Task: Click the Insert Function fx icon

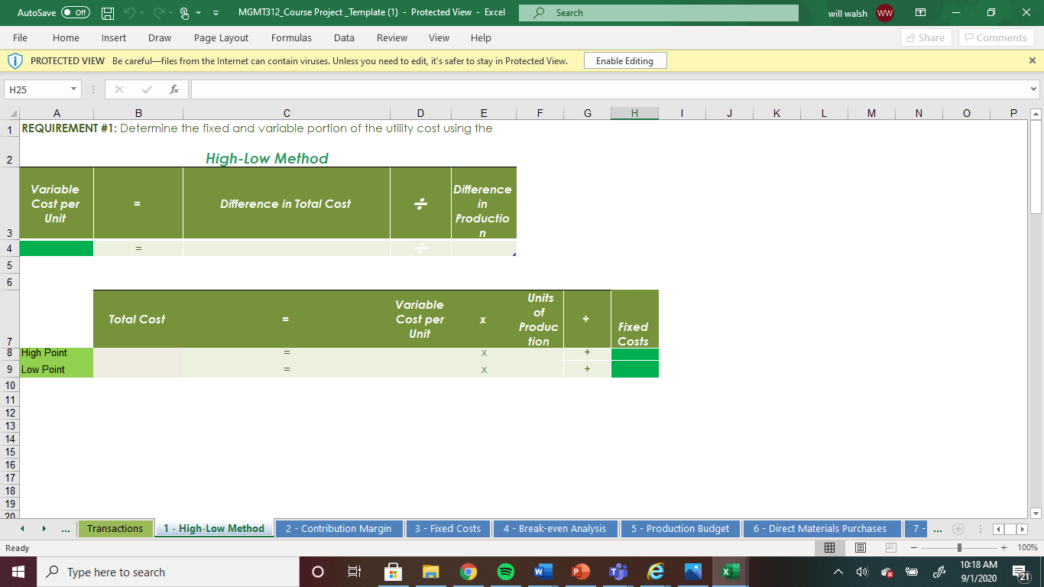Action: [174, 89]
